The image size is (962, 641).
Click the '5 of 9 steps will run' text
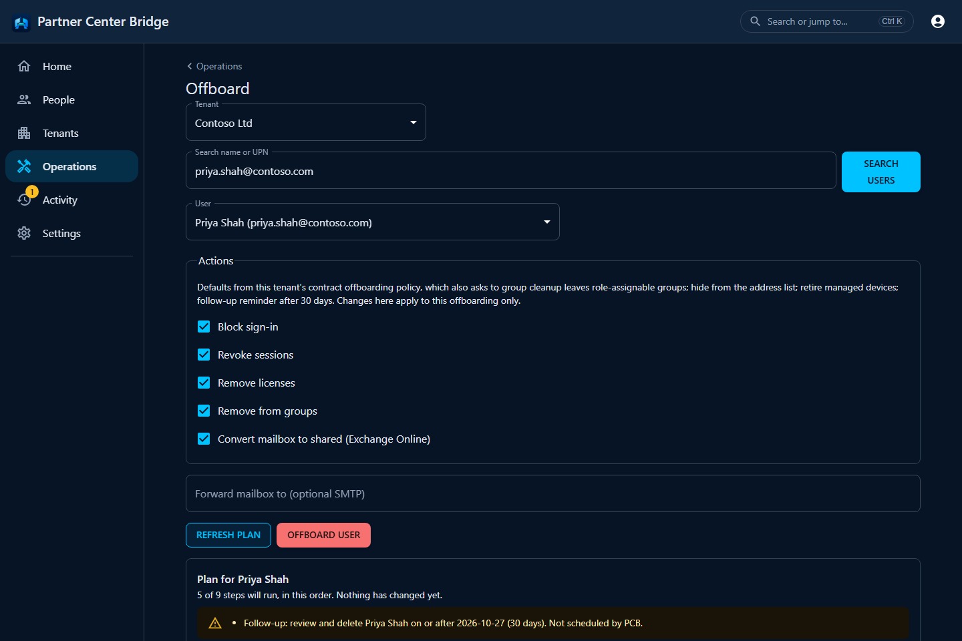pyautogui.click(x=319, y=595)
